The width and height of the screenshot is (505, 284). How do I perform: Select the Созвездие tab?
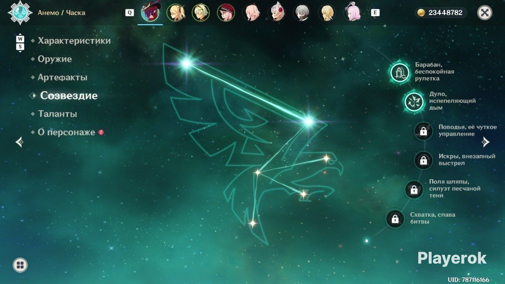[x=69, y=95]
